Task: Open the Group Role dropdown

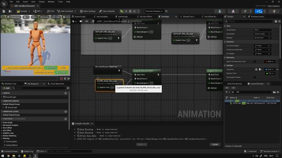Action: (262, 34)
